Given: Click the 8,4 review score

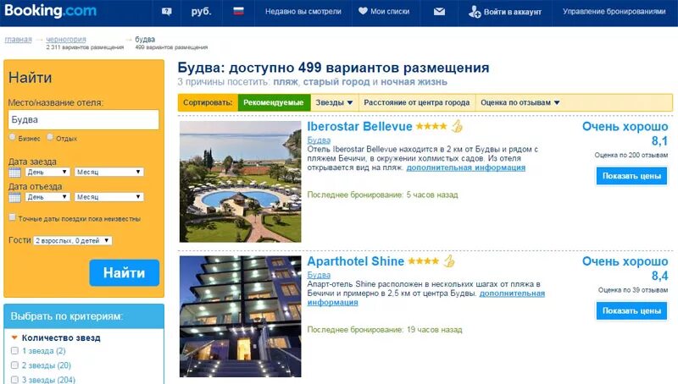Looking at the screenshot, I should pos(659,276).
